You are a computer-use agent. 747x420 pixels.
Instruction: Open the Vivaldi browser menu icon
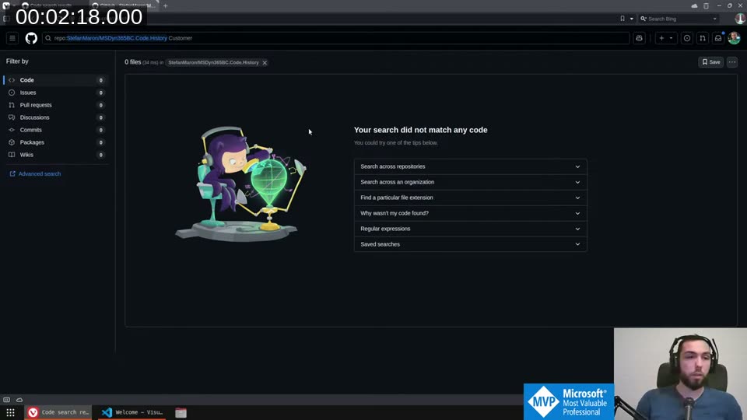coord(6,5)
